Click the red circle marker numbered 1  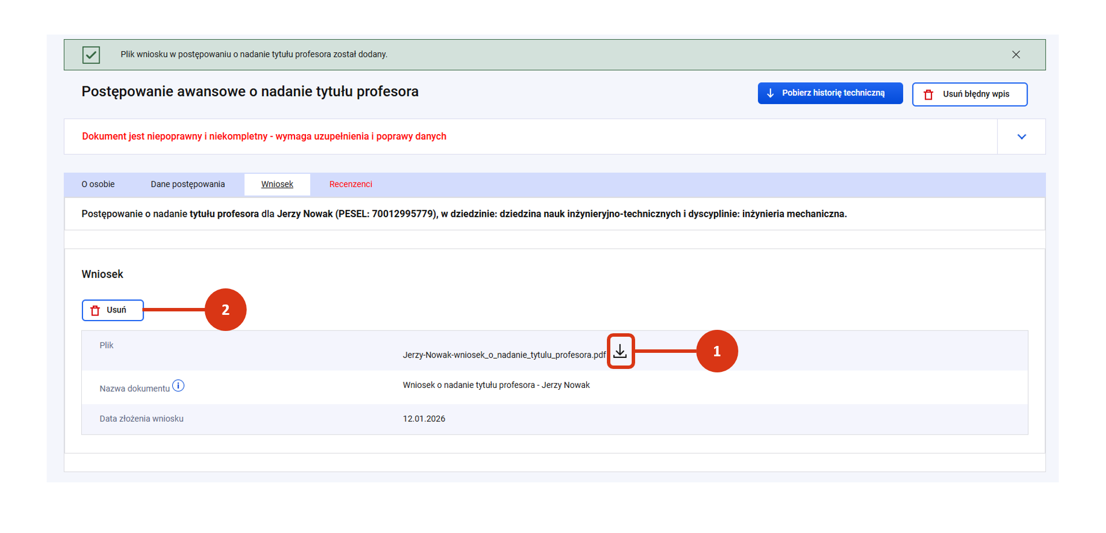pyautogui.click(x=716, y=351)
